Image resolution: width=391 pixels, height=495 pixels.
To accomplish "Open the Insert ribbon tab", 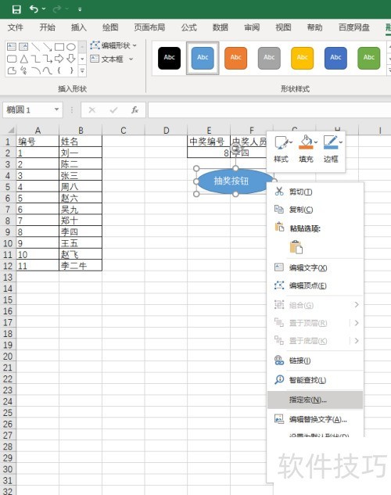I will pyautogui.click(x=78, y=27).
